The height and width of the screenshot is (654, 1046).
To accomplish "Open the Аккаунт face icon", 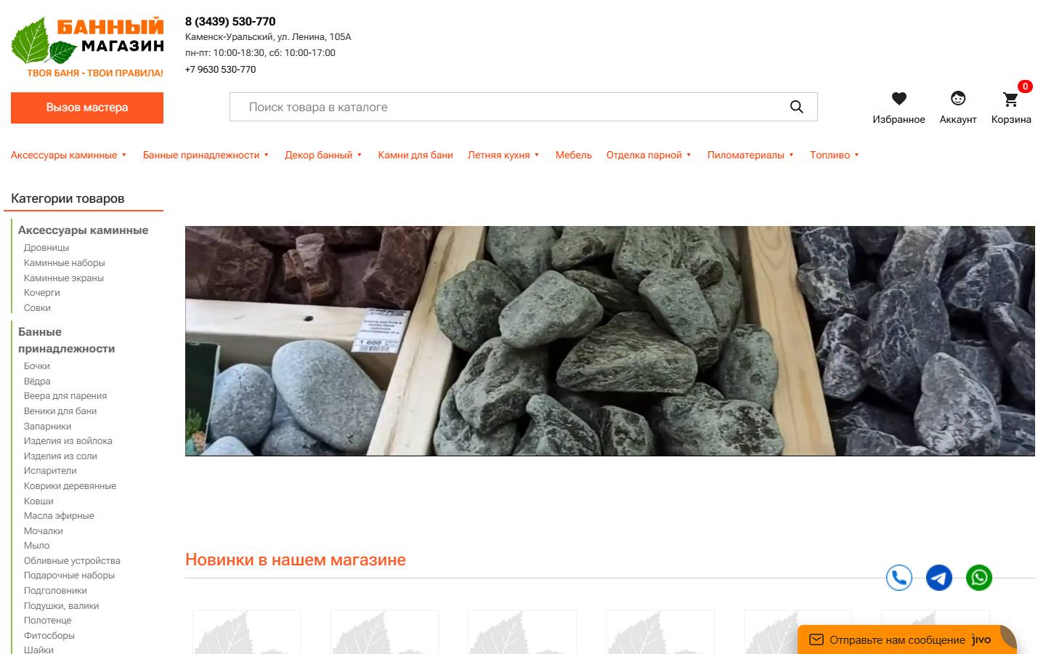I will [958, 98].
